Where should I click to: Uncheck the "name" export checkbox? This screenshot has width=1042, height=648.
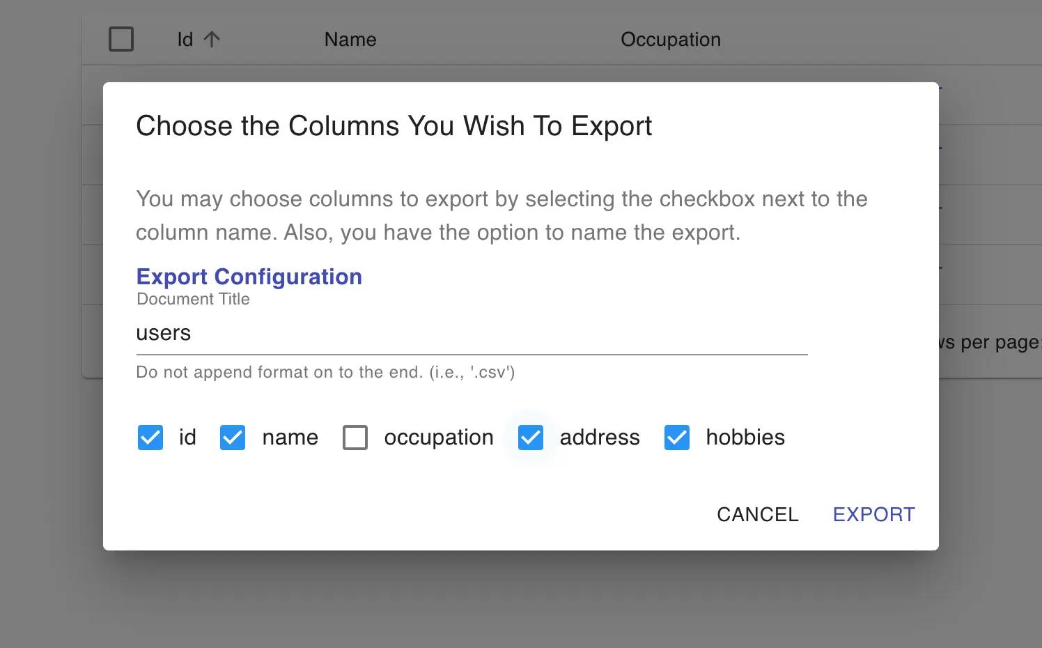coord(233,438)
